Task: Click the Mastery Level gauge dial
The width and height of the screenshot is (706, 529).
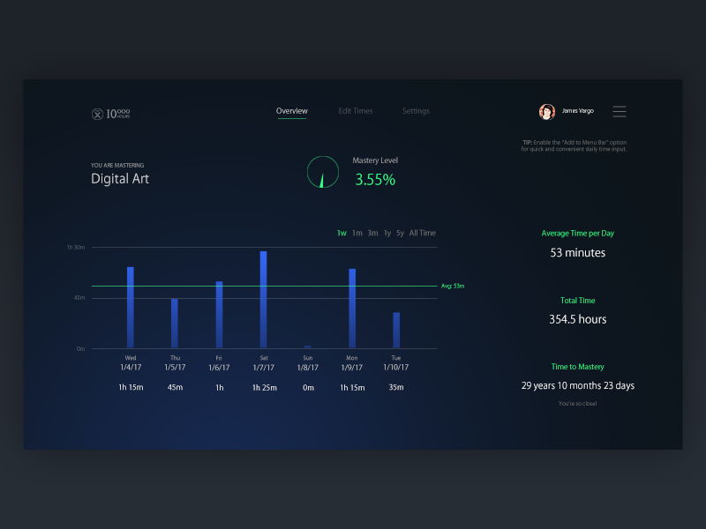Action: pos(321,172)
